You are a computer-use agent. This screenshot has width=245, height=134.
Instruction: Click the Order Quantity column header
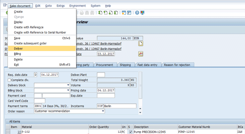coord(105,127)
